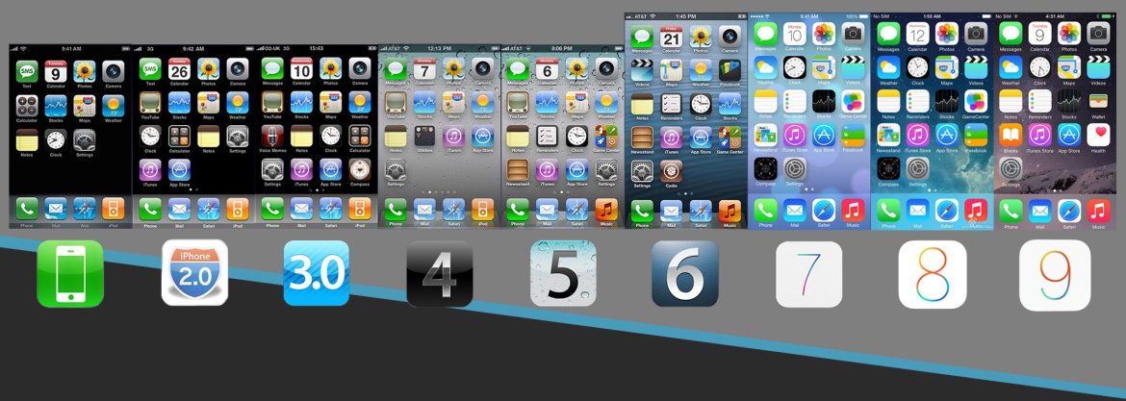Click the colorful number 8 logo
Screen dimensions: 1126x401
pyautogui.click(x=932, y=275)
